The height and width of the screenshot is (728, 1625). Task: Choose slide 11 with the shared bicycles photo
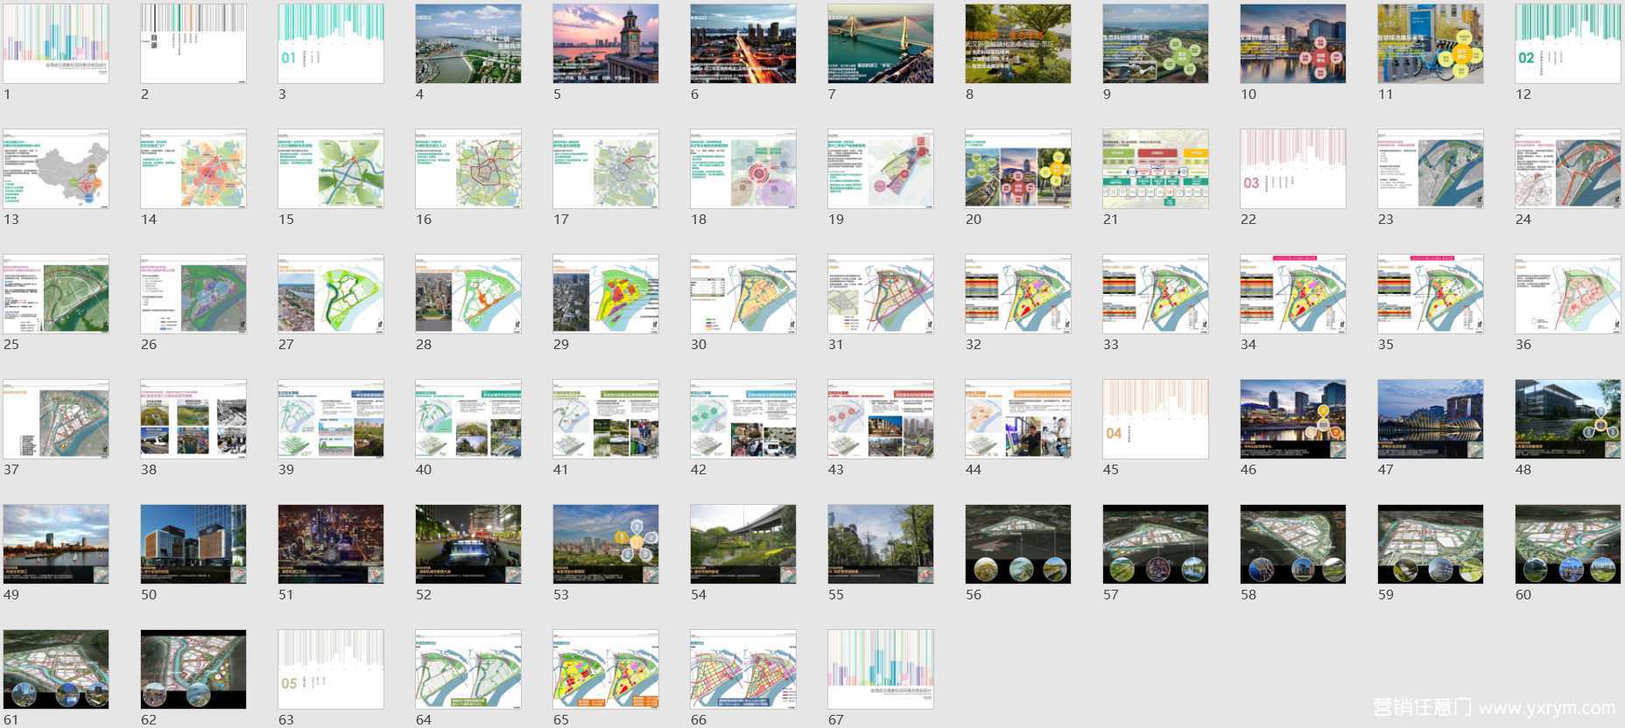coord(1431,44)
